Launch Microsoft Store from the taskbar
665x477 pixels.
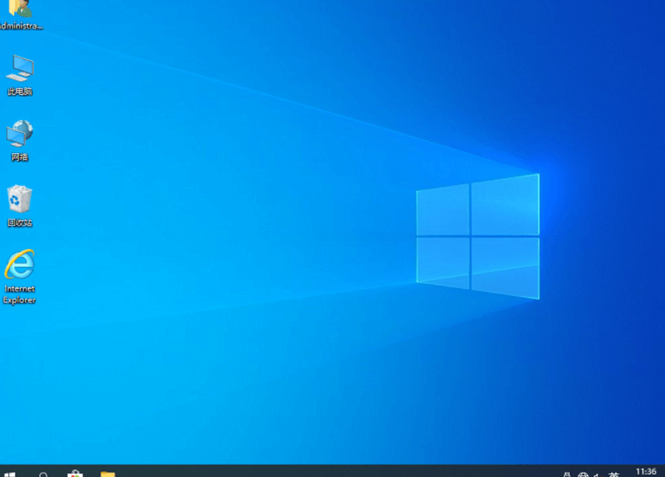tap(75, 473)
